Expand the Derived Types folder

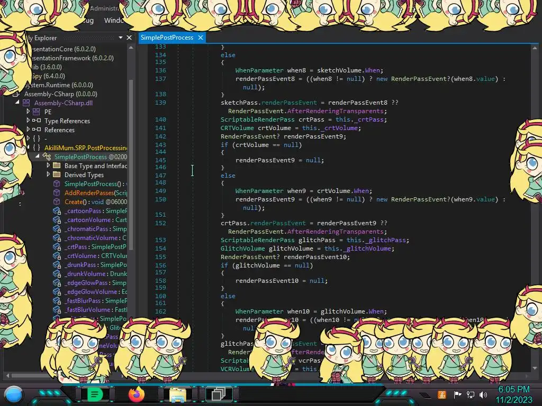[48, 174]
